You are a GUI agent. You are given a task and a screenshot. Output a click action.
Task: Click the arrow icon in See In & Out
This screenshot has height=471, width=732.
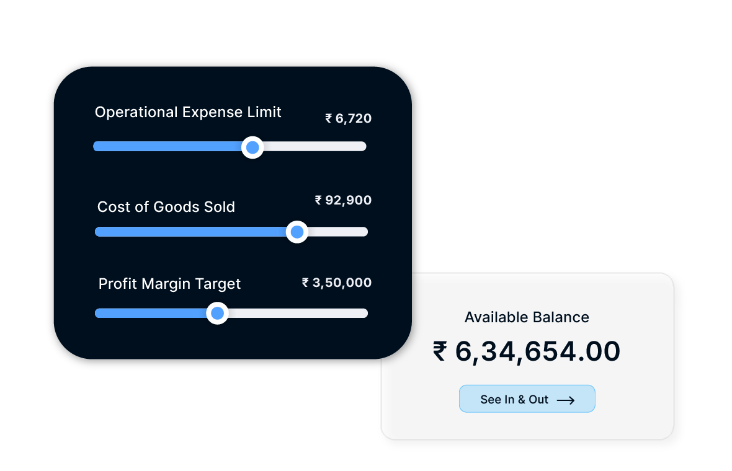pyautogui.click(x=566, y=400)
